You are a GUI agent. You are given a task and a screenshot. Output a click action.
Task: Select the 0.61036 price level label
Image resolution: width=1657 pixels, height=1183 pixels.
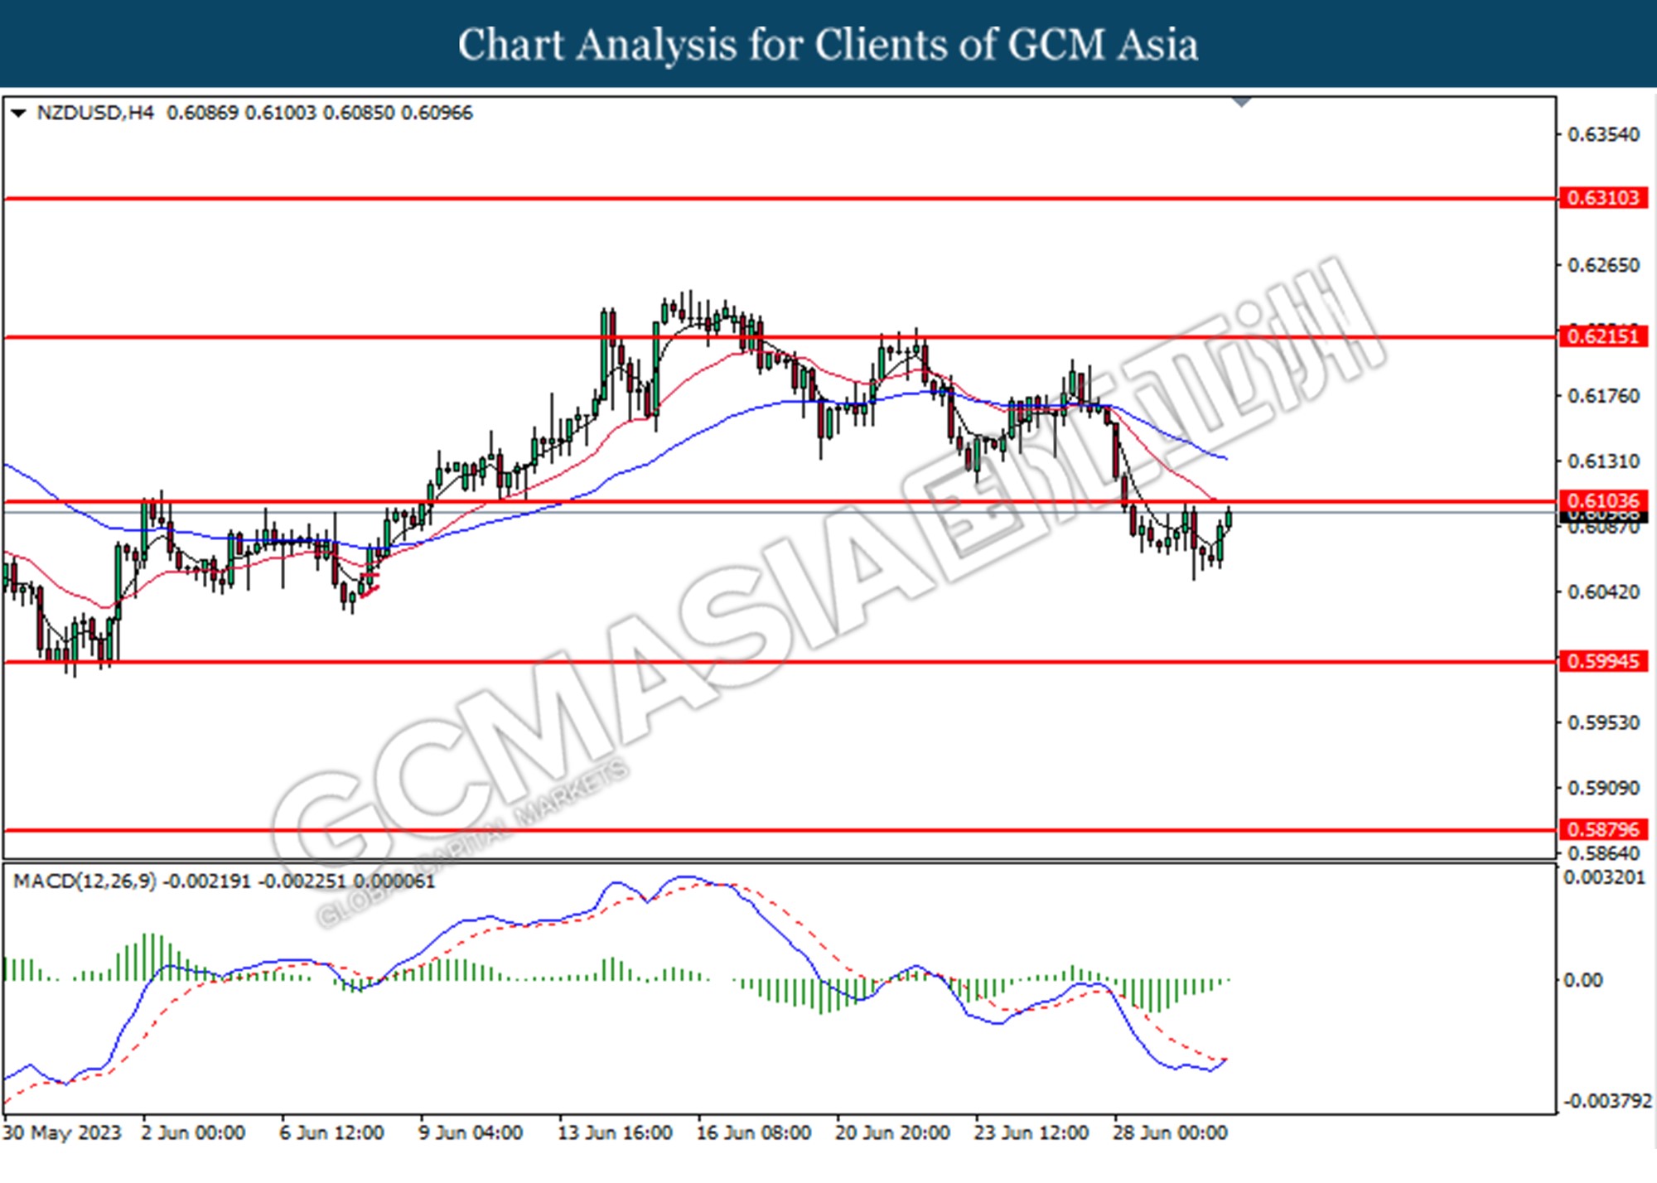[1603, 500]
